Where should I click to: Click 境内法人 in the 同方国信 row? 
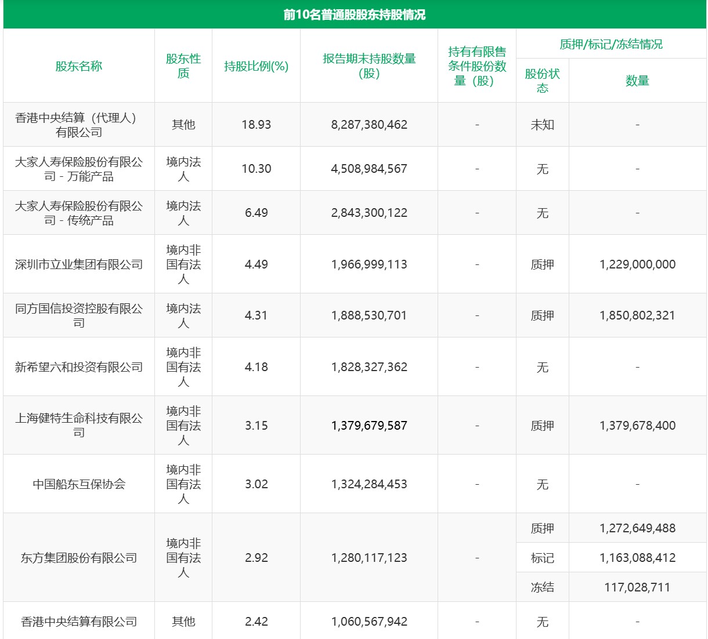[183, 315]
